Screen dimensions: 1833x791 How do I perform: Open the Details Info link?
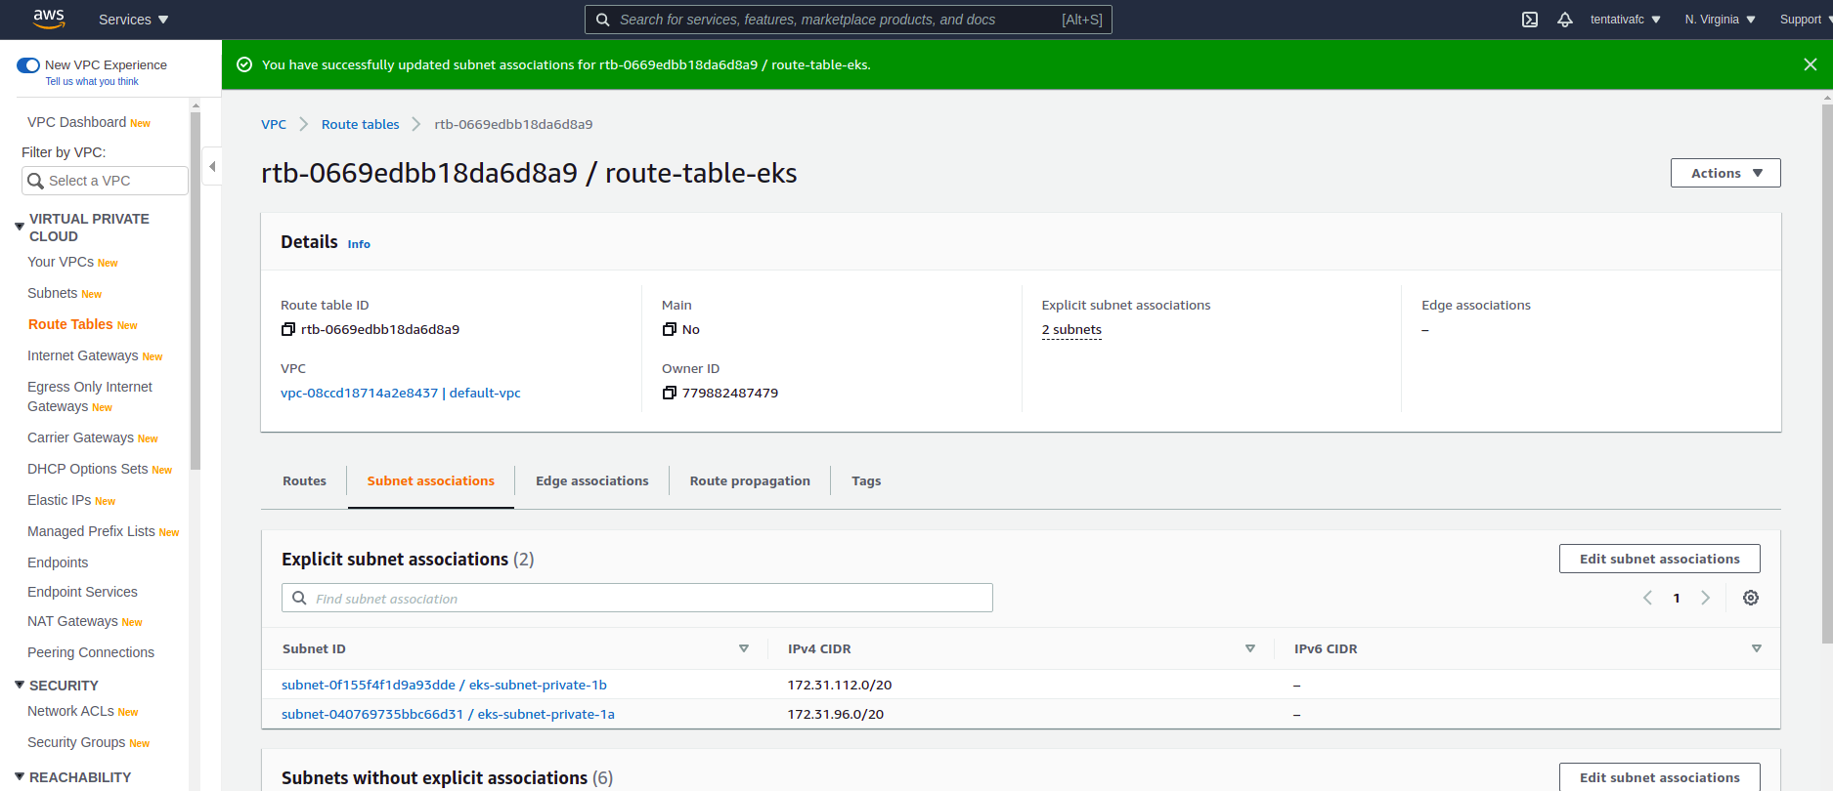click(359, 244)
